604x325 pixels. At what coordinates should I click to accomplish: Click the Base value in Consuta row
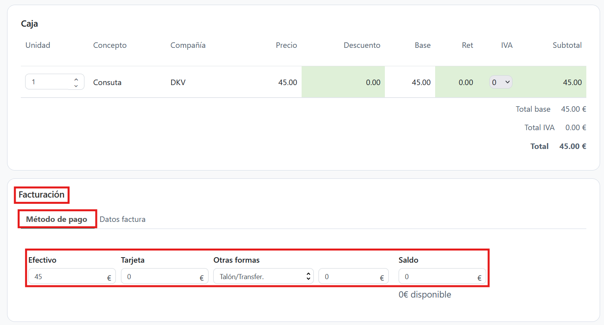click(421, 82)
